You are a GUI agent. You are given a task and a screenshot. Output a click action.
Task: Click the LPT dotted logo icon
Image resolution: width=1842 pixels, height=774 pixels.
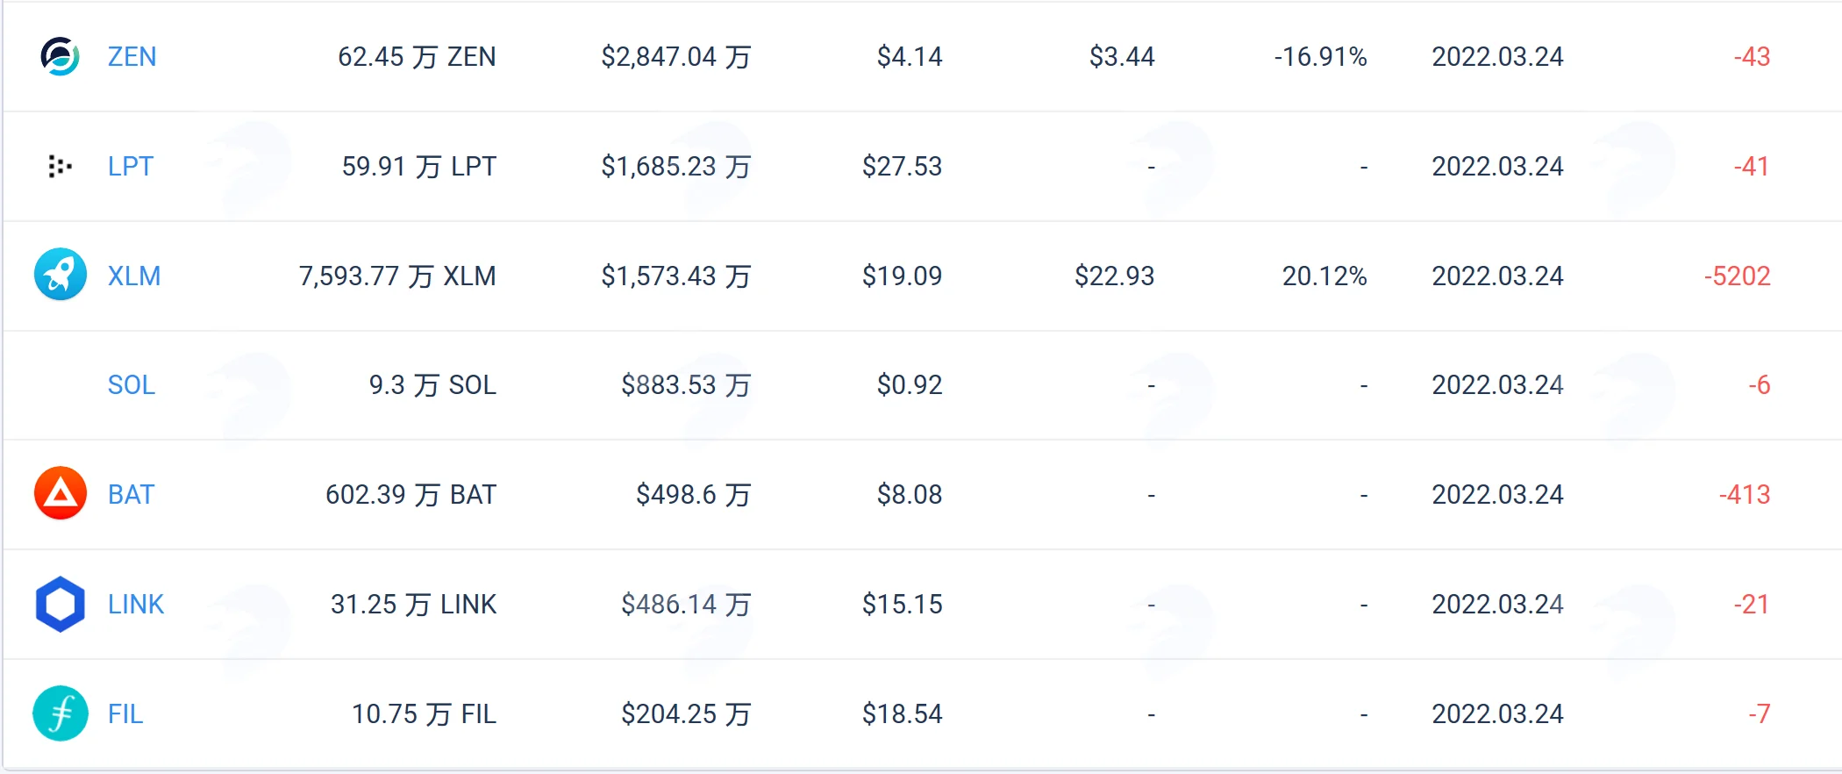coord(60,166)
